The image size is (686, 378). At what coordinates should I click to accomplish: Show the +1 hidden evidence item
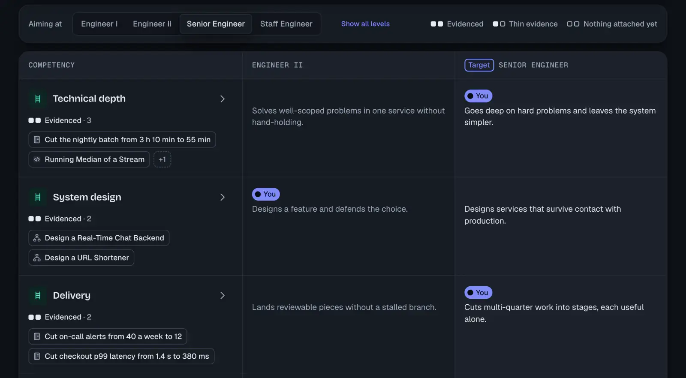[162, 159]
